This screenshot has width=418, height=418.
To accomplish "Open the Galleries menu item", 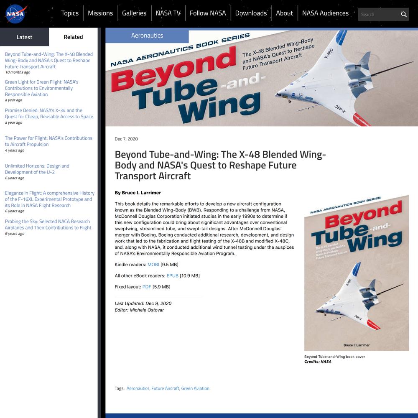I will [134, 13].
